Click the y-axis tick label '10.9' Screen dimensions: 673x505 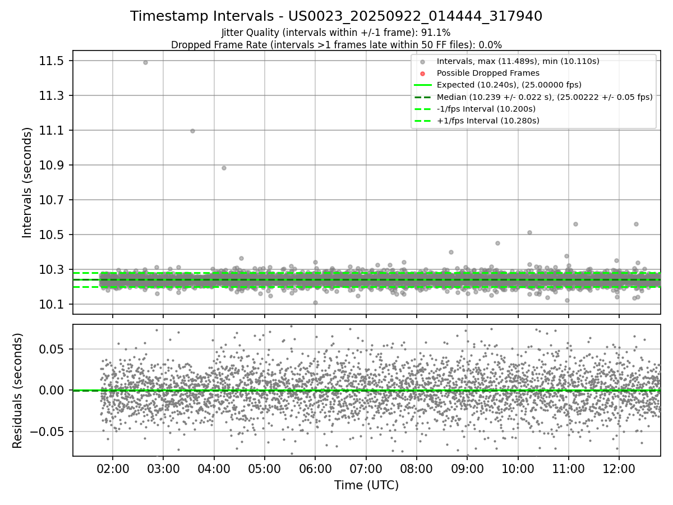(52, 165)
